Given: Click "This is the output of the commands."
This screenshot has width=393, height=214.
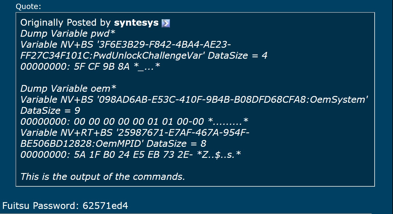Looking at the screenshot, I should [103, 177].
